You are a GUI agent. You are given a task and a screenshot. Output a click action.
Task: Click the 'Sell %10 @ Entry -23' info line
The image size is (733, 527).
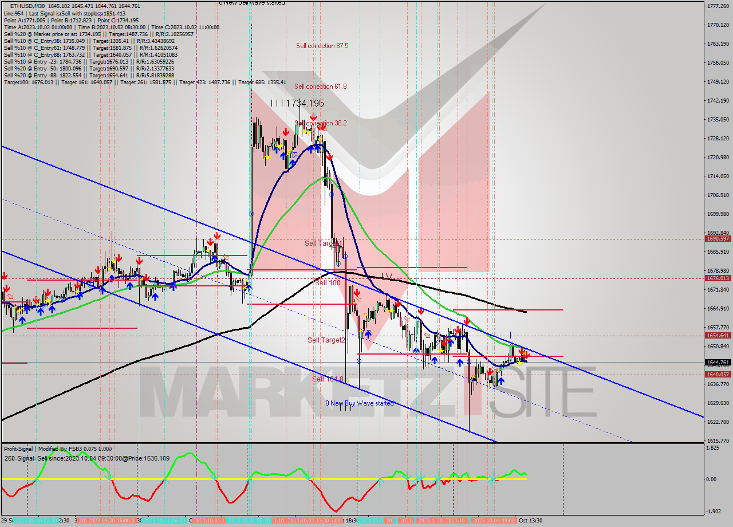(x=90, y=61)
